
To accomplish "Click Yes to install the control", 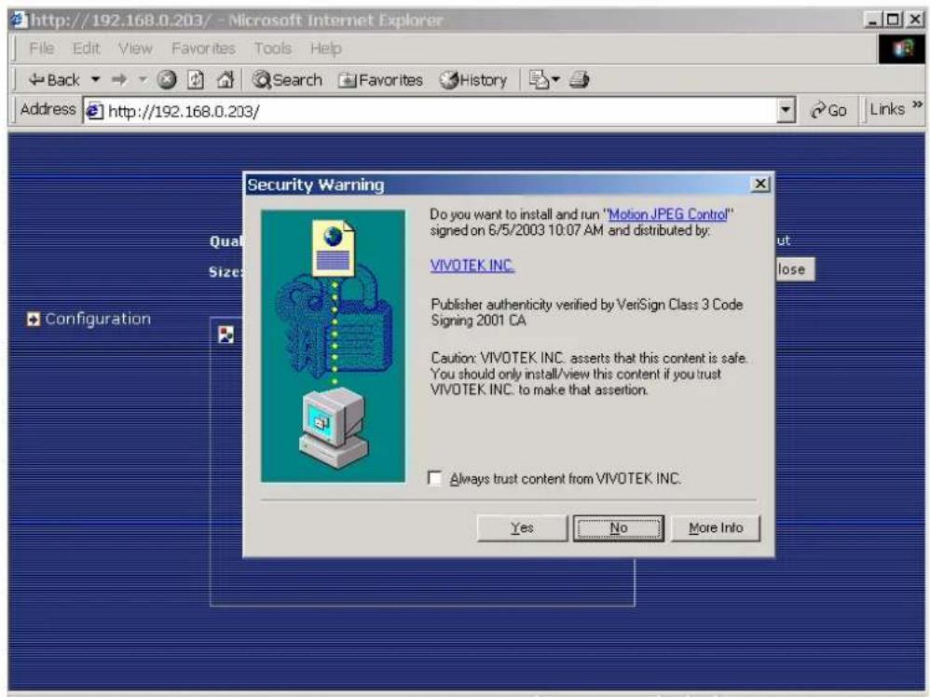I will (522, 528).
